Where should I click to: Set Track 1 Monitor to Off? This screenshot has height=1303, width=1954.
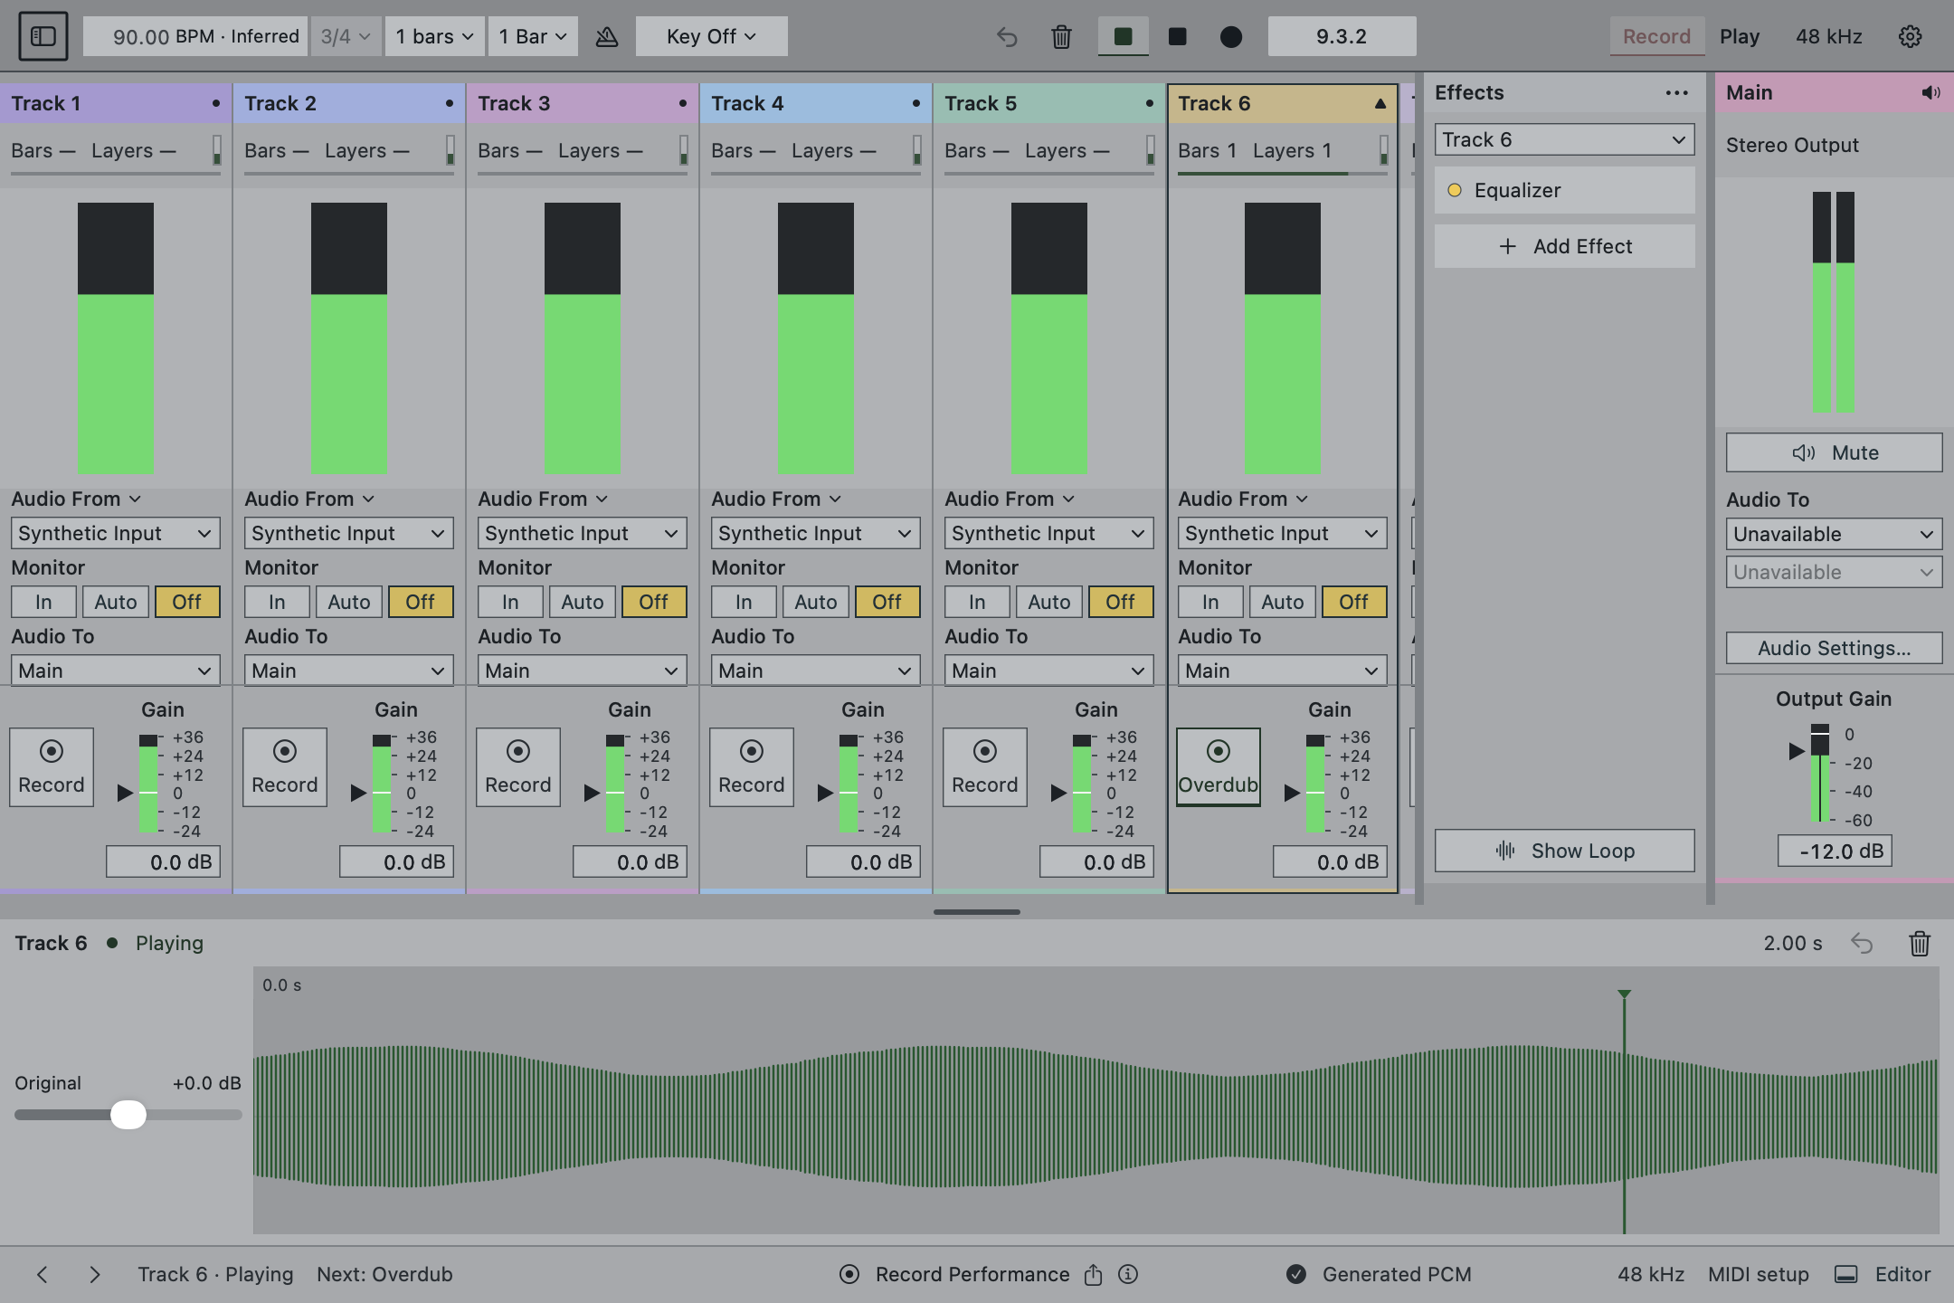[186, 602]
